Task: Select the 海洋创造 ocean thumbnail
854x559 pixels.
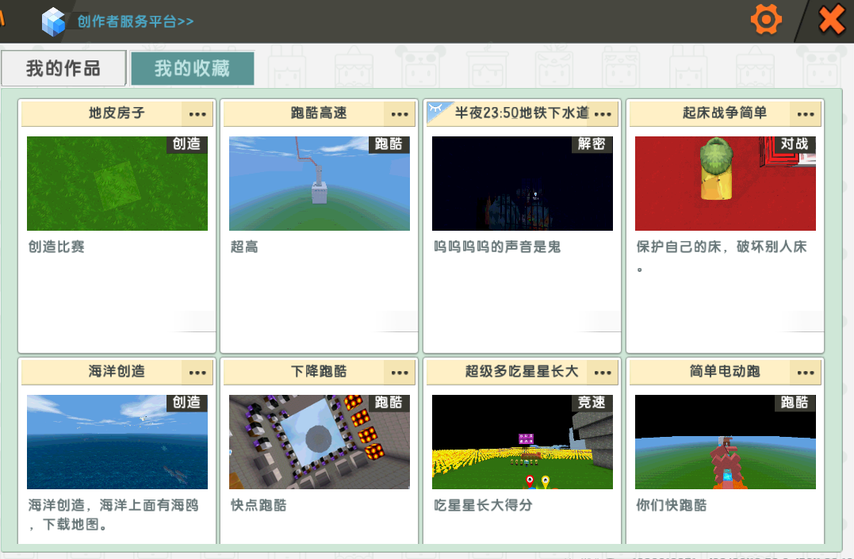Action: [117, 442]
